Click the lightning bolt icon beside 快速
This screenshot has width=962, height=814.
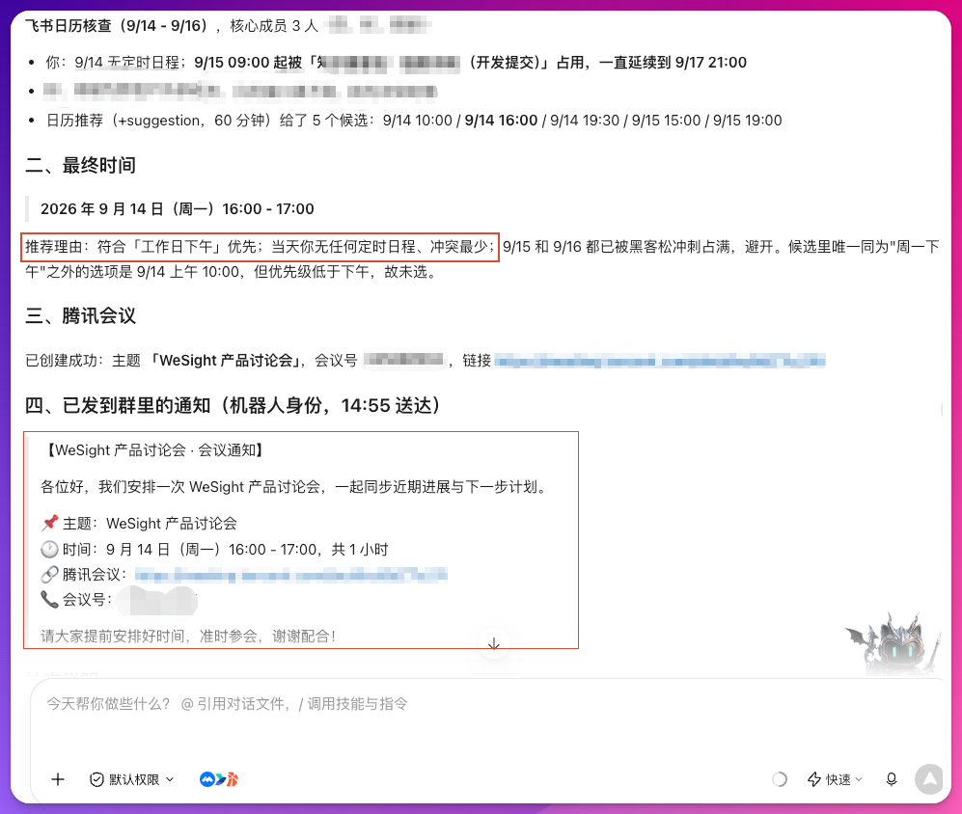click(814, 779)
